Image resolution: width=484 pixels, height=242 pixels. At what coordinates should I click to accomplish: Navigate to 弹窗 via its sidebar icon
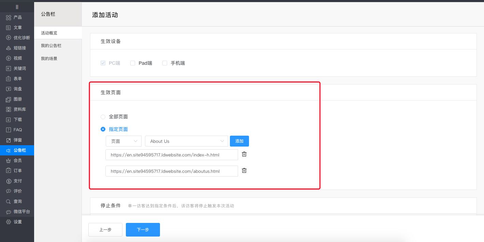coord(17,140)
